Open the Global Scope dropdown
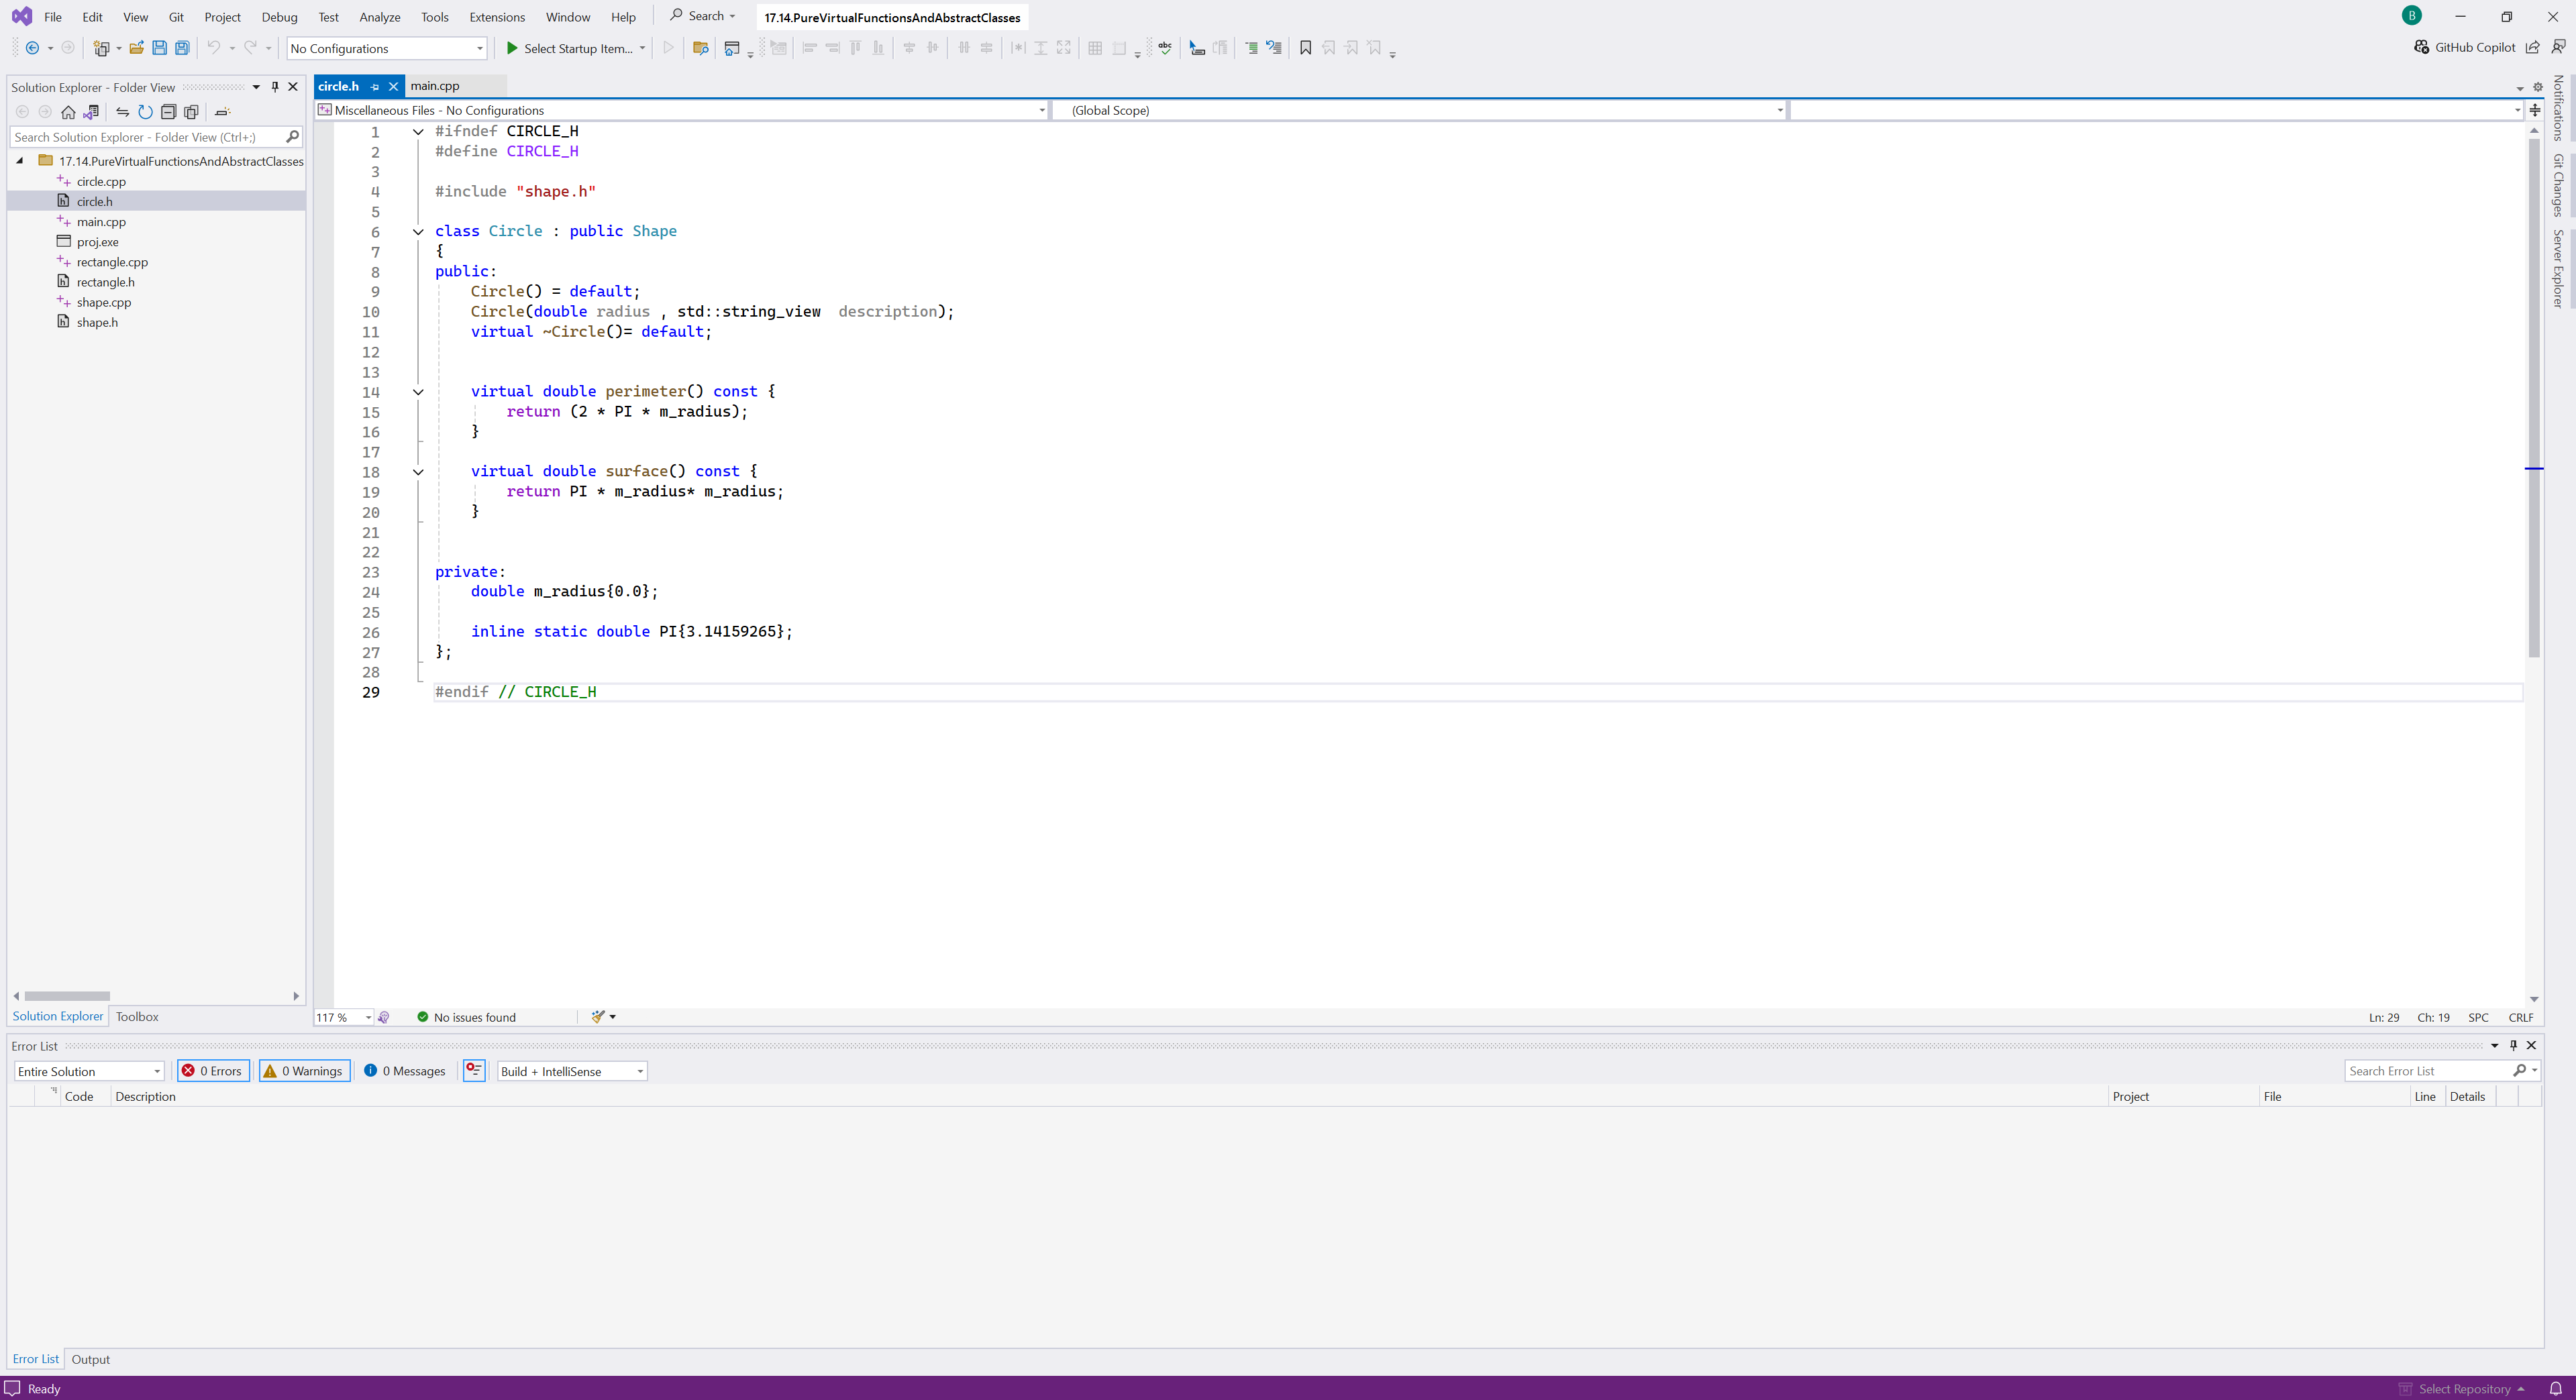The width and height of the screenshot is (2576, 1400). 1420,110
